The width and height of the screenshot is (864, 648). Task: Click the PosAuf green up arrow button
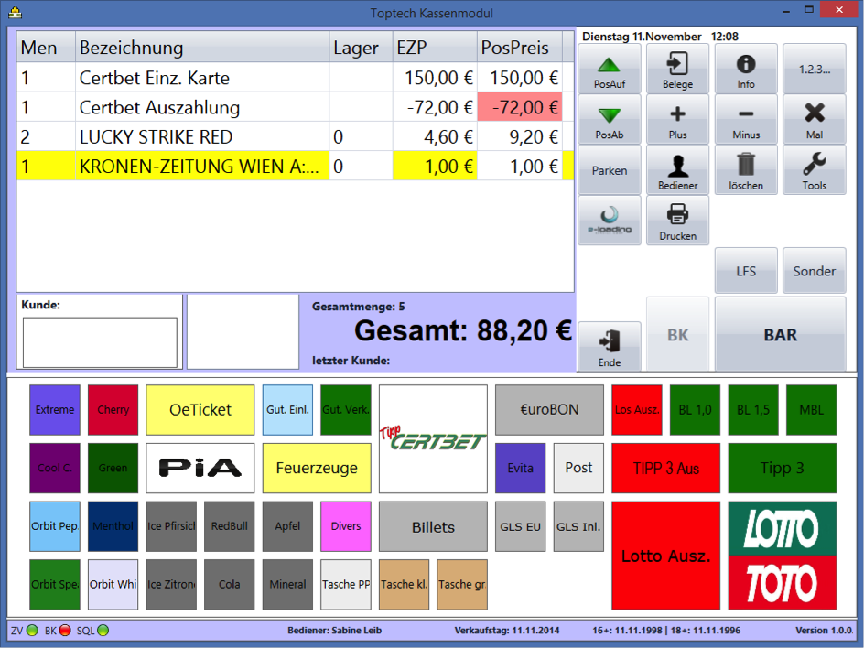[x=610, y=69]
